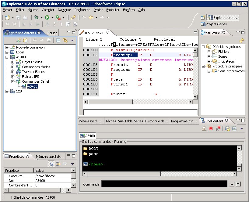Click the yellow back navigation arrow
This screenshot has width=249, height=202.
(91, 17)
